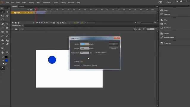Toggle Layer 1 visibility dot
The height and width of the screenshot is (107, 190).
[28, 12]
